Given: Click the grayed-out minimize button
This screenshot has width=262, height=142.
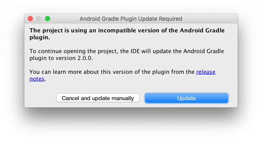Looking at the screenshot, I should [x=39, y=19].
